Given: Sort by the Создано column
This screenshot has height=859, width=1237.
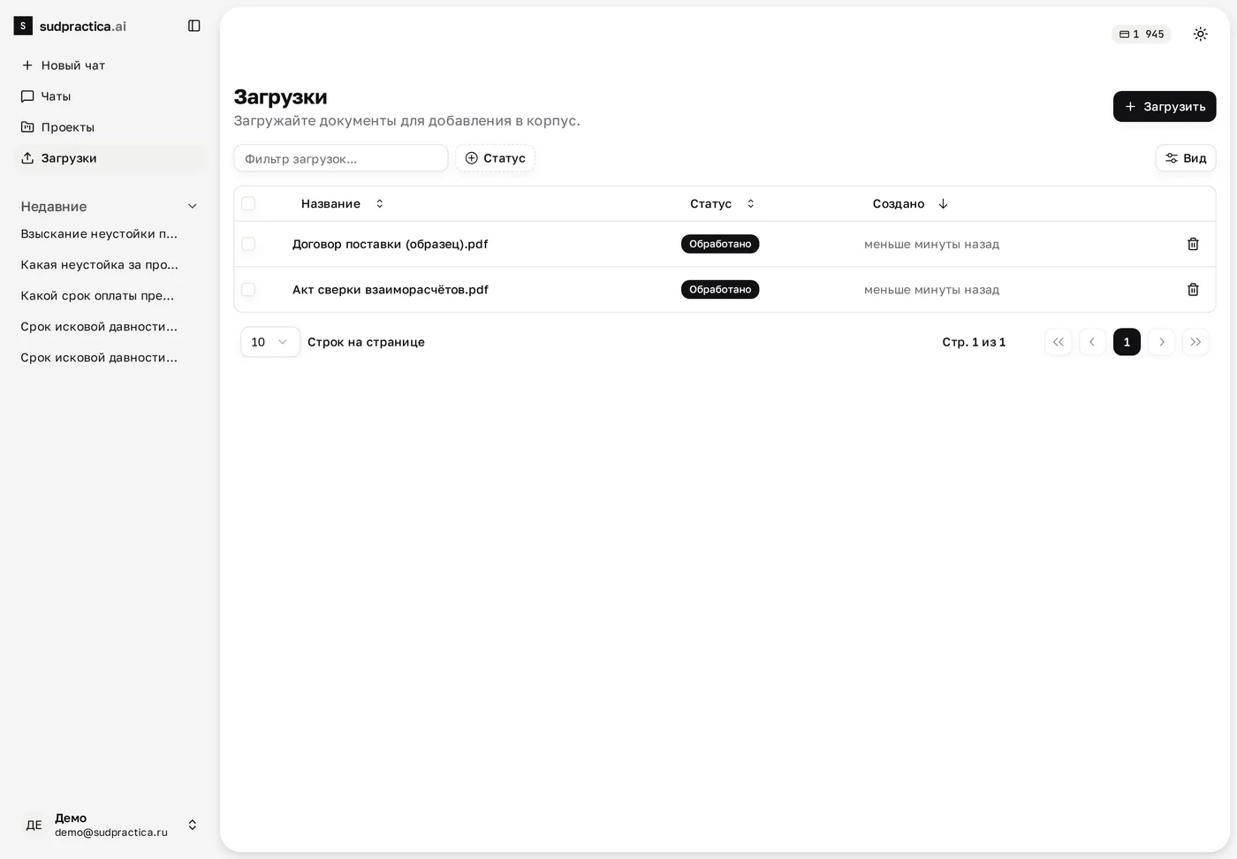Looking at the screenshot, I should [910, 203].
